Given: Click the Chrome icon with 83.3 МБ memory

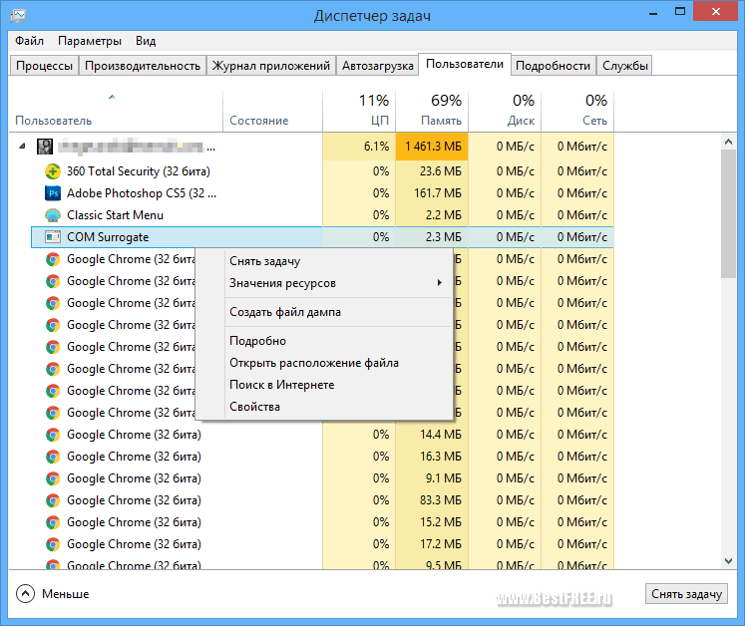Looking at the screenshot, I should (52, 500).
